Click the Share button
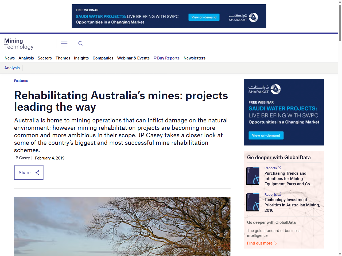This screenshot has height=256, width=342. pyautogui.click(x=29, y=173)
